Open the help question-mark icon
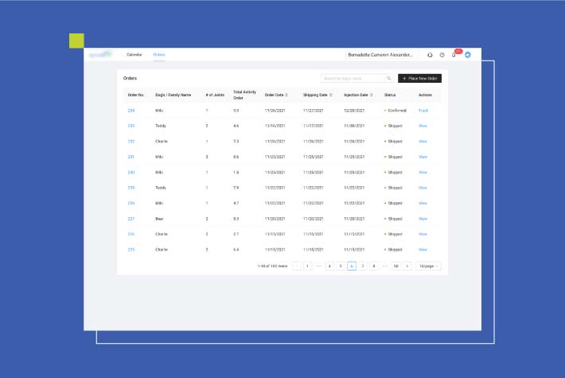 point(442,55)
